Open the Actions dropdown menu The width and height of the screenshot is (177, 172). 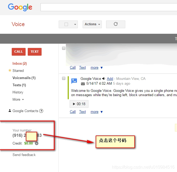click(92, 24)
